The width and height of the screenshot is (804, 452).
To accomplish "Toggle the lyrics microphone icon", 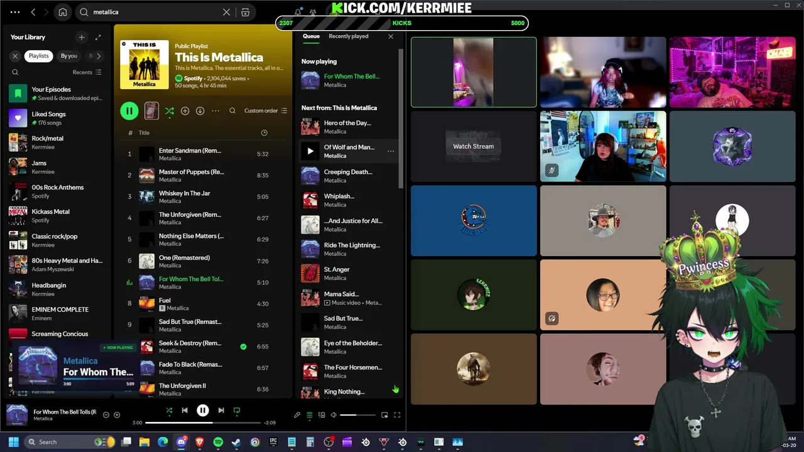I will tap(297, 415).
